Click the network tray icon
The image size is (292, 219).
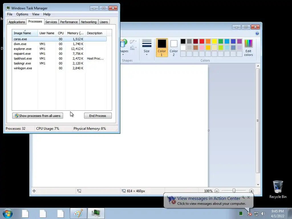click(256, 214)
